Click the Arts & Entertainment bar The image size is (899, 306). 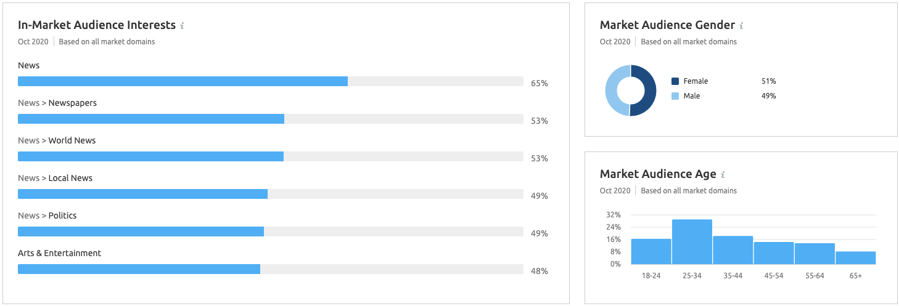click(139, 269)
